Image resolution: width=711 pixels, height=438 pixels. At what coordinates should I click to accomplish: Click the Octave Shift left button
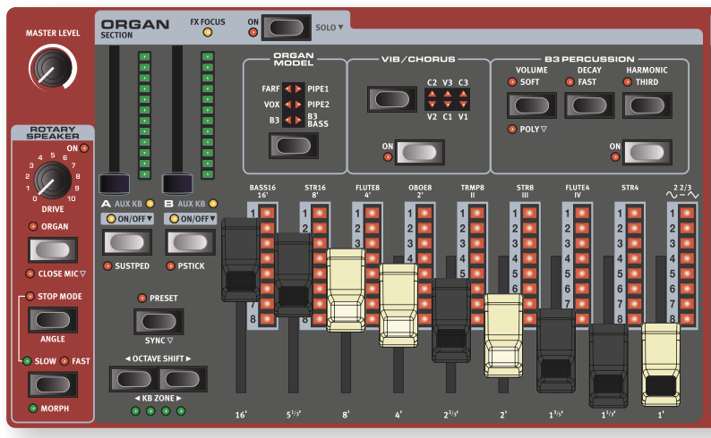[133, 379]
